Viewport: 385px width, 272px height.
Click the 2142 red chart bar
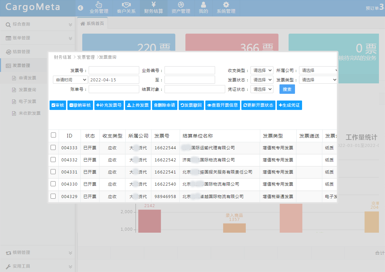coord(150,221)
